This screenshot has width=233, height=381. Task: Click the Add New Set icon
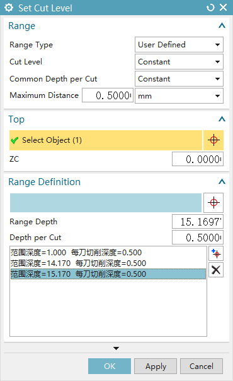tap(216, 253)
